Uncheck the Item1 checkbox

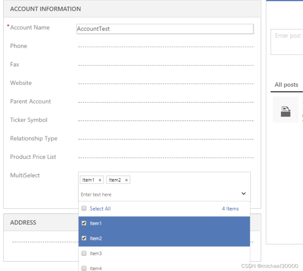[84, 223]
